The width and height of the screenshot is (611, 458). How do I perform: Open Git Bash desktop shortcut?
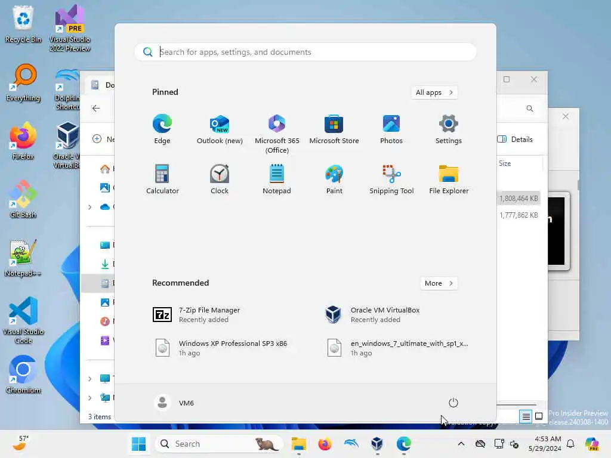(x=23, y=199)
